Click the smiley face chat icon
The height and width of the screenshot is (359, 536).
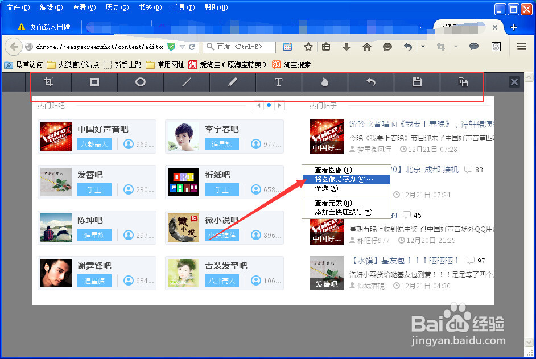[x=387, y=47]
